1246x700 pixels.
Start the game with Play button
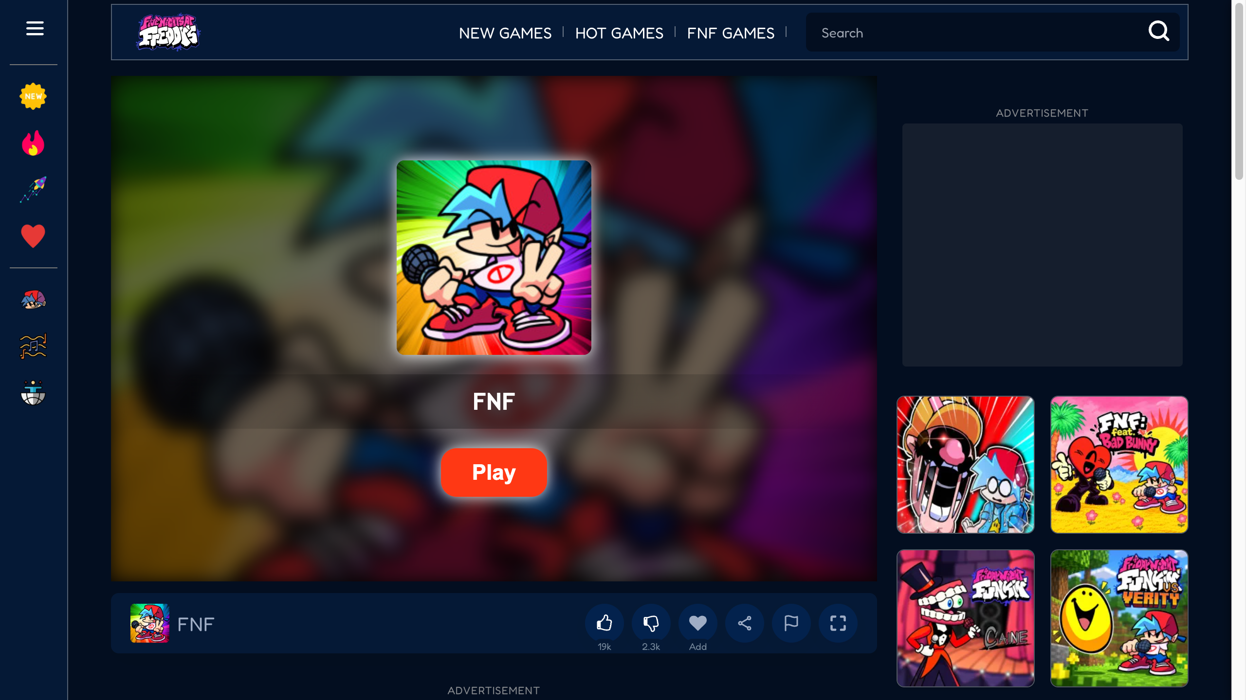click(x=494, y=472)
